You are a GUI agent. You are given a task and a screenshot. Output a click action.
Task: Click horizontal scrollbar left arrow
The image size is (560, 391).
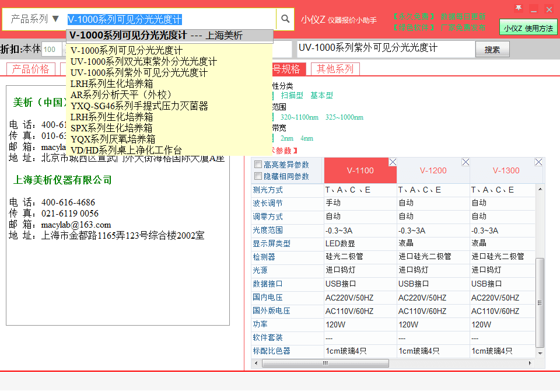pos(256,363)
